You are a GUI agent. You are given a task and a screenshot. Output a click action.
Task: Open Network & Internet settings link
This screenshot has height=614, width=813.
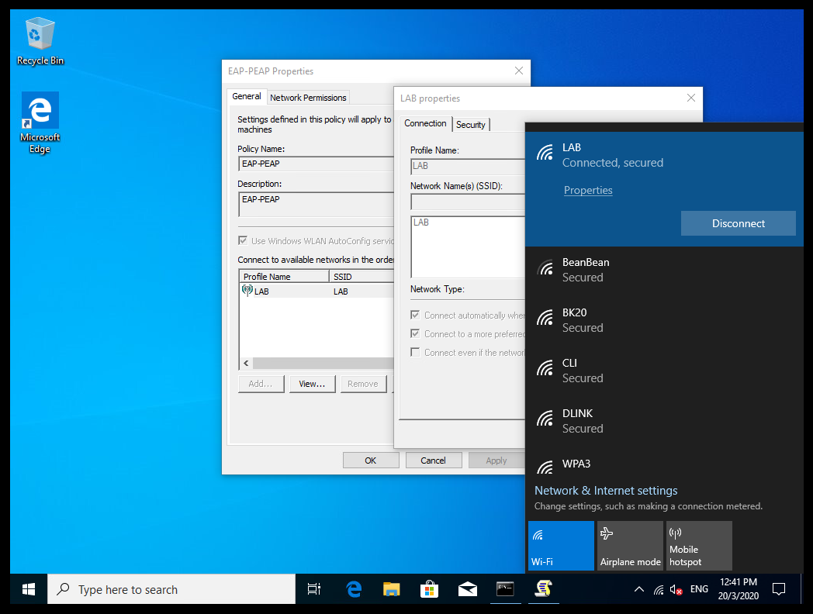pyautogui.click(x=606, y=491)
